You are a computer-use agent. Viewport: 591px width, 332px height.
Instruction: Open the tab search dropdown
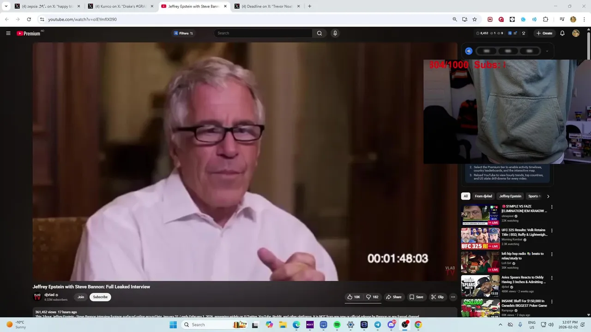(6, 6)
